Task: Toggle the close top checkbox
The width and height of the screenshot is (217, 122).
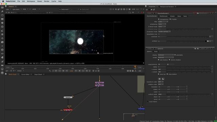Action: [x=159, y=74]
